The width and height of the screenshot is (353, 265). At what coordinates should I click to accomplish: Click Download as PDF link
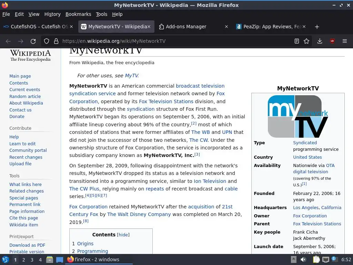27,245
